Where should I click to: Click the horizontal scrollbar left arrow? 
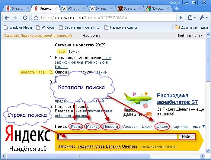pos(3,156)
